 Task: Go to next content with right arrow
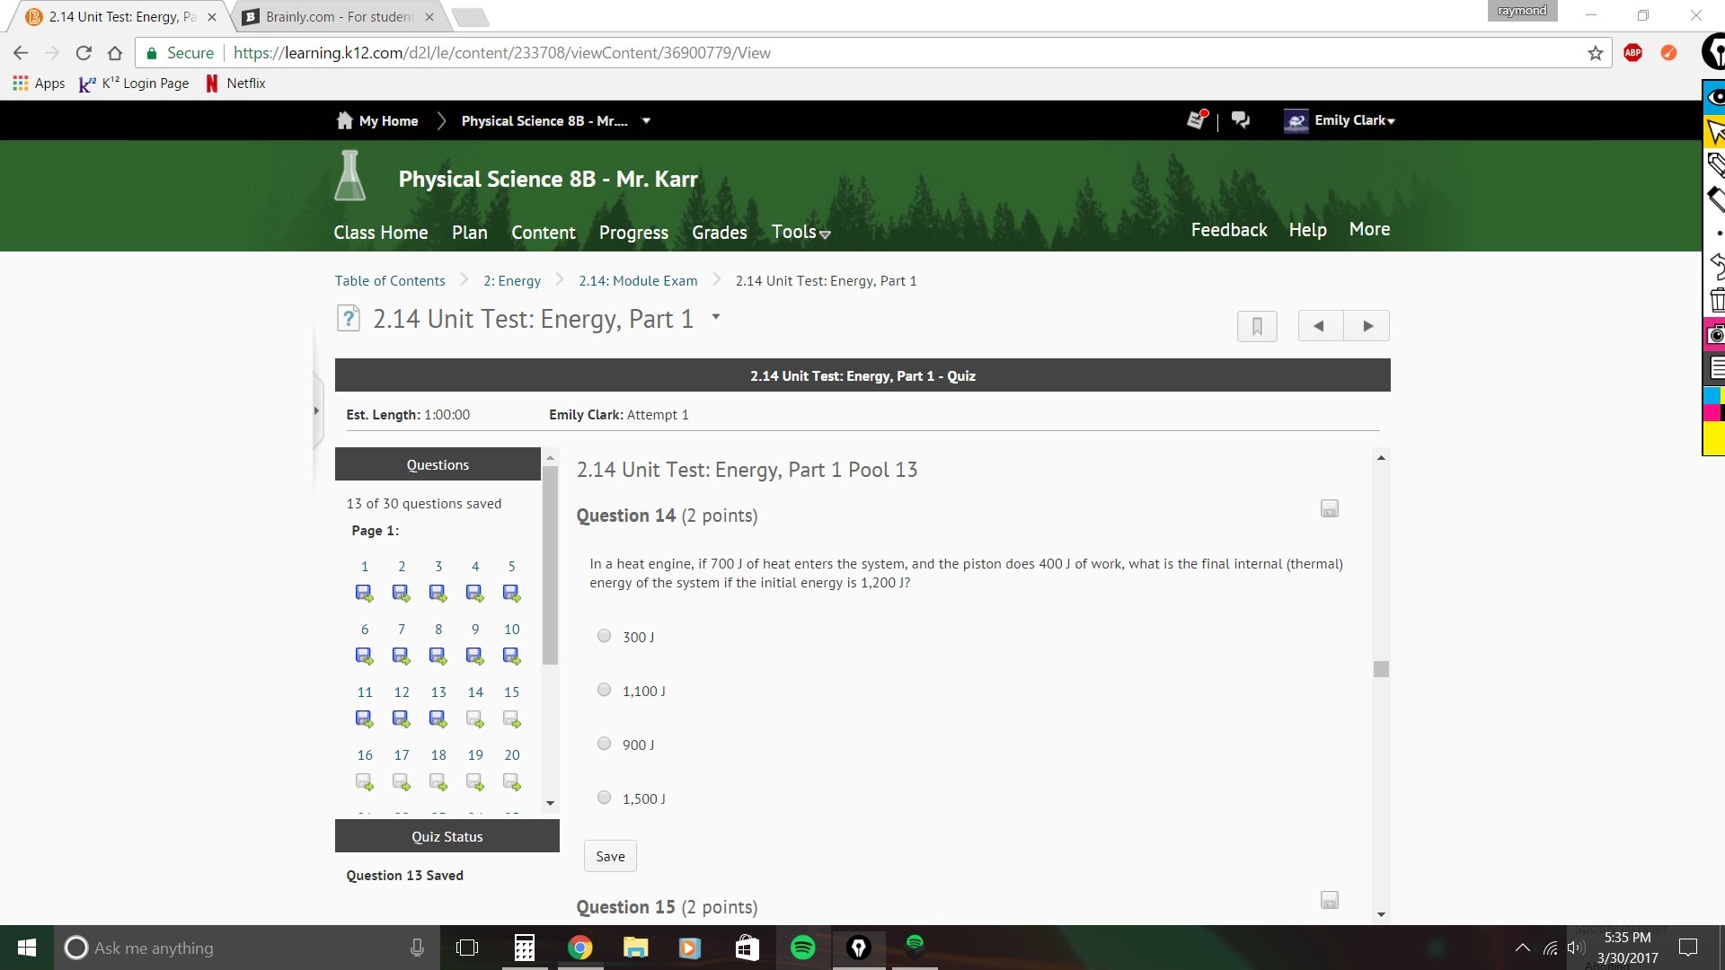(x=1367, y=326)
